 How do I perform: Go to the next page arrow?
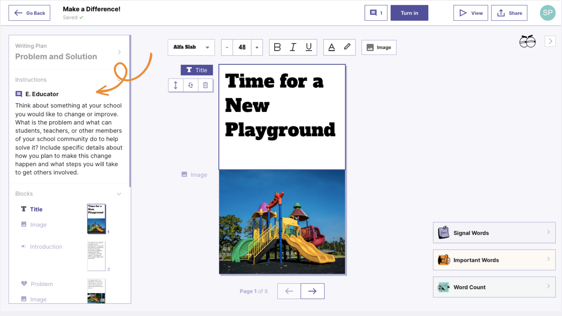tap(312, 291)
